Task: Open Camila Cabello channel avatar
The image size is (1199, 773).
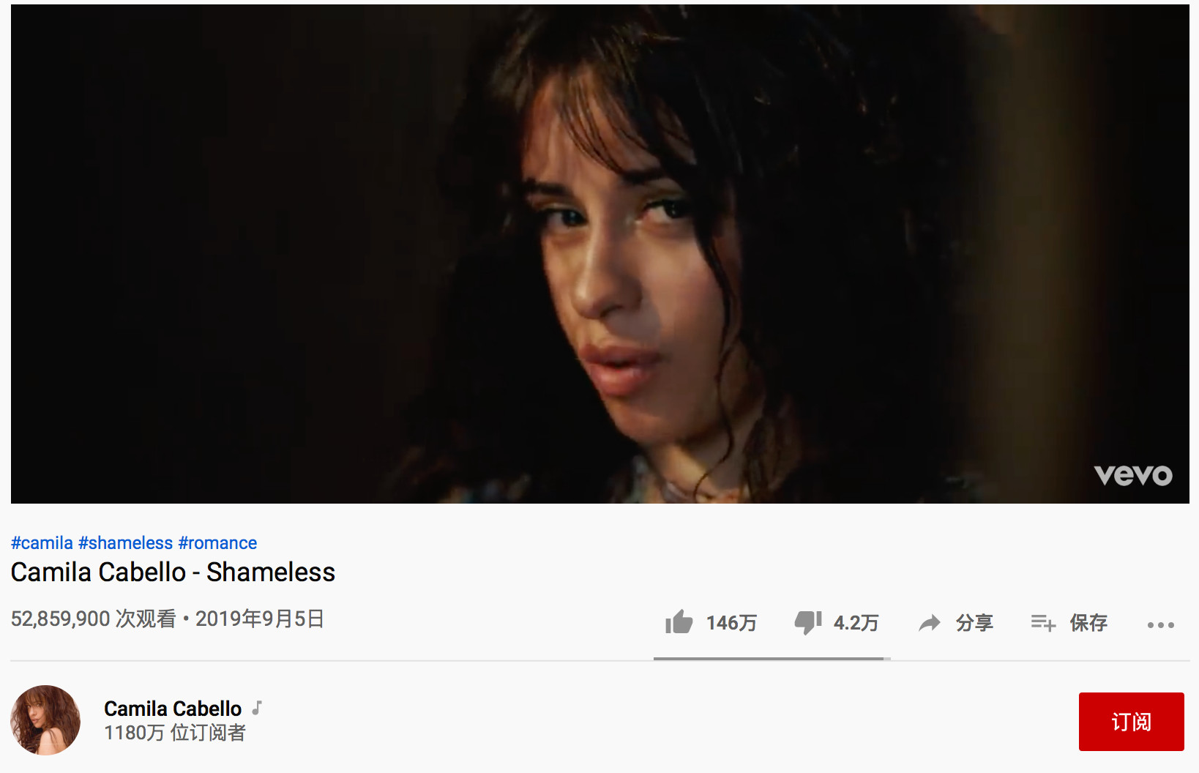Action: (x=45, y=720)
